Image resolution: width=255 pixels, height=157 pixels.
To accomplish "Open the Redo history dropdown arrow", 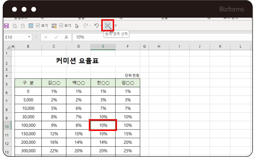I will (90, 26).
